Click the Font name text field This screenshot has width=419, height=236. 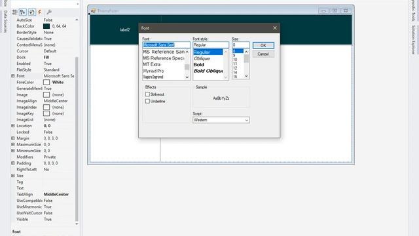point(166,45)
